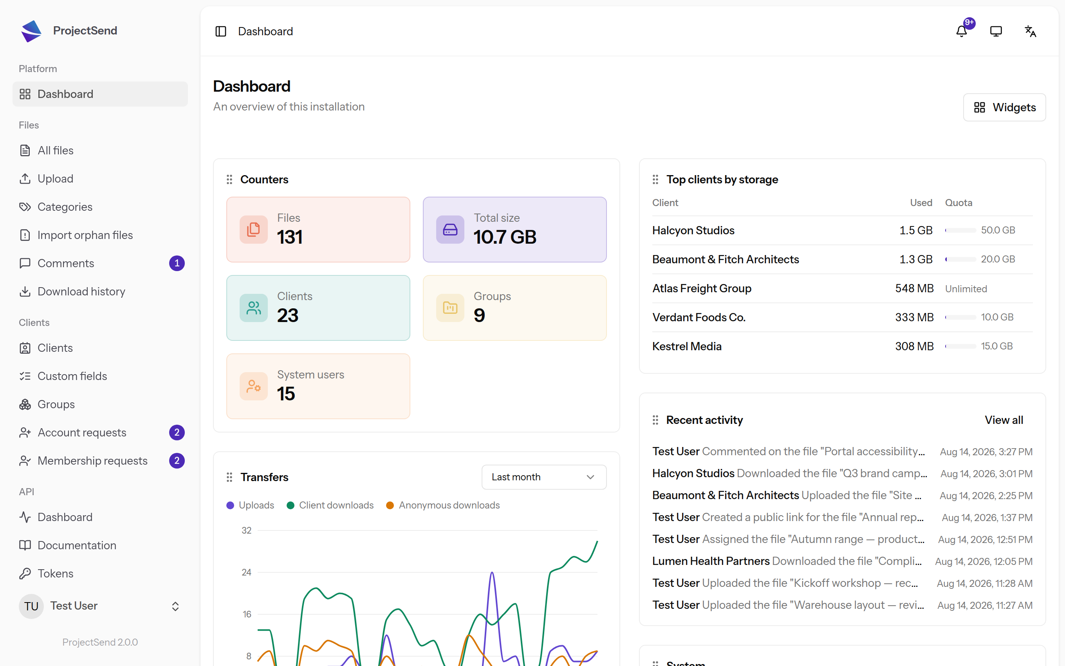This screenshot has height=666, width=1065.
Task: Click the Clients counter icon
Action: [253, 308]
